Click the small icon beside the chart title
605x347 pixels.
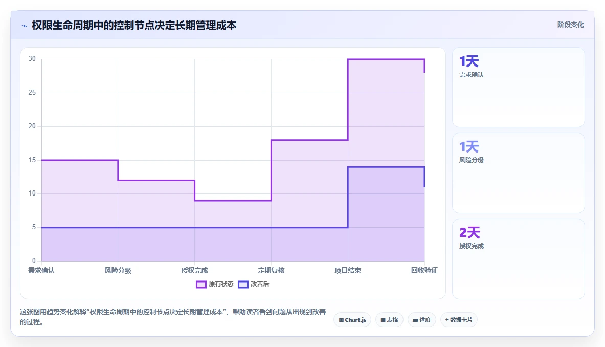[25, 26]
